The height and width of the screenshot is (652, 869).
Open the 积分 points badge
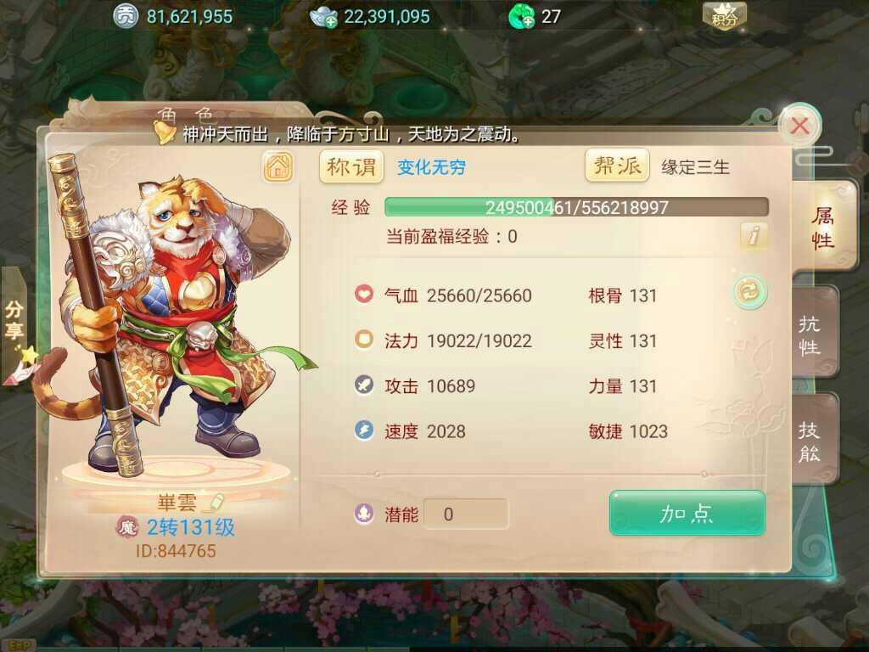click(724, 15)
